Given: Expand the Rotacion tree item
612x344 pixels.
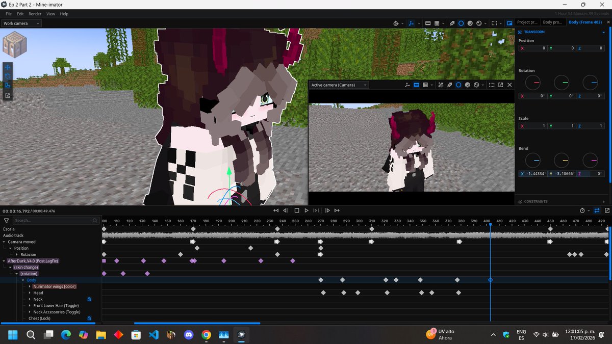Looking at the screenshot, I should [17, 254].
